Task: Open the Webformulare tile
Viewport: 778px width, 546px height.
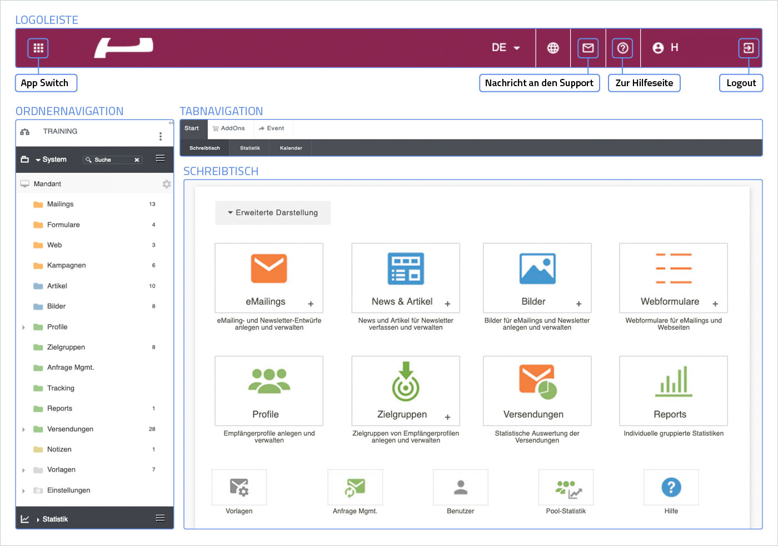Action: pyautogui.click(x=674, y=278)
